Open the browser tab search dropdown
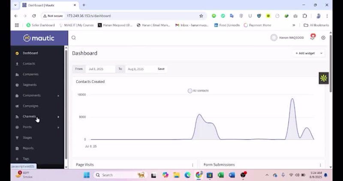This screenshot has width=343, height=181. coord(15,5)
